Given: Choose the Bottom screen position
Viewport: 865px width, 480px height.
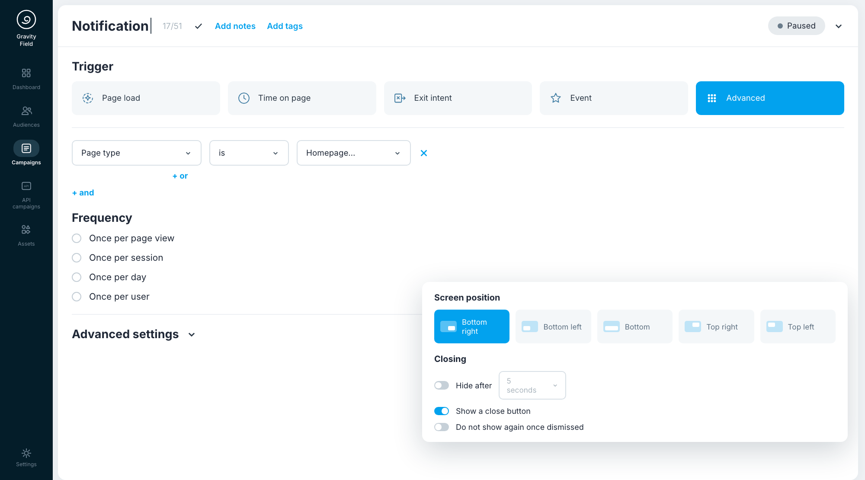Looking at the screenshot, I should [x=635, y=326].
